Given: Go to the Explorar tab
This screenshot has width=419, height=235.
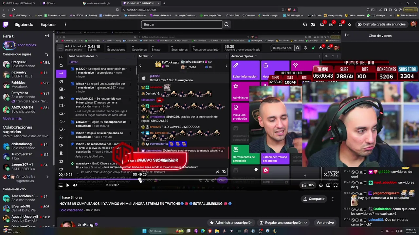Looking at the screenshot, I should click(x=48, y=24).
